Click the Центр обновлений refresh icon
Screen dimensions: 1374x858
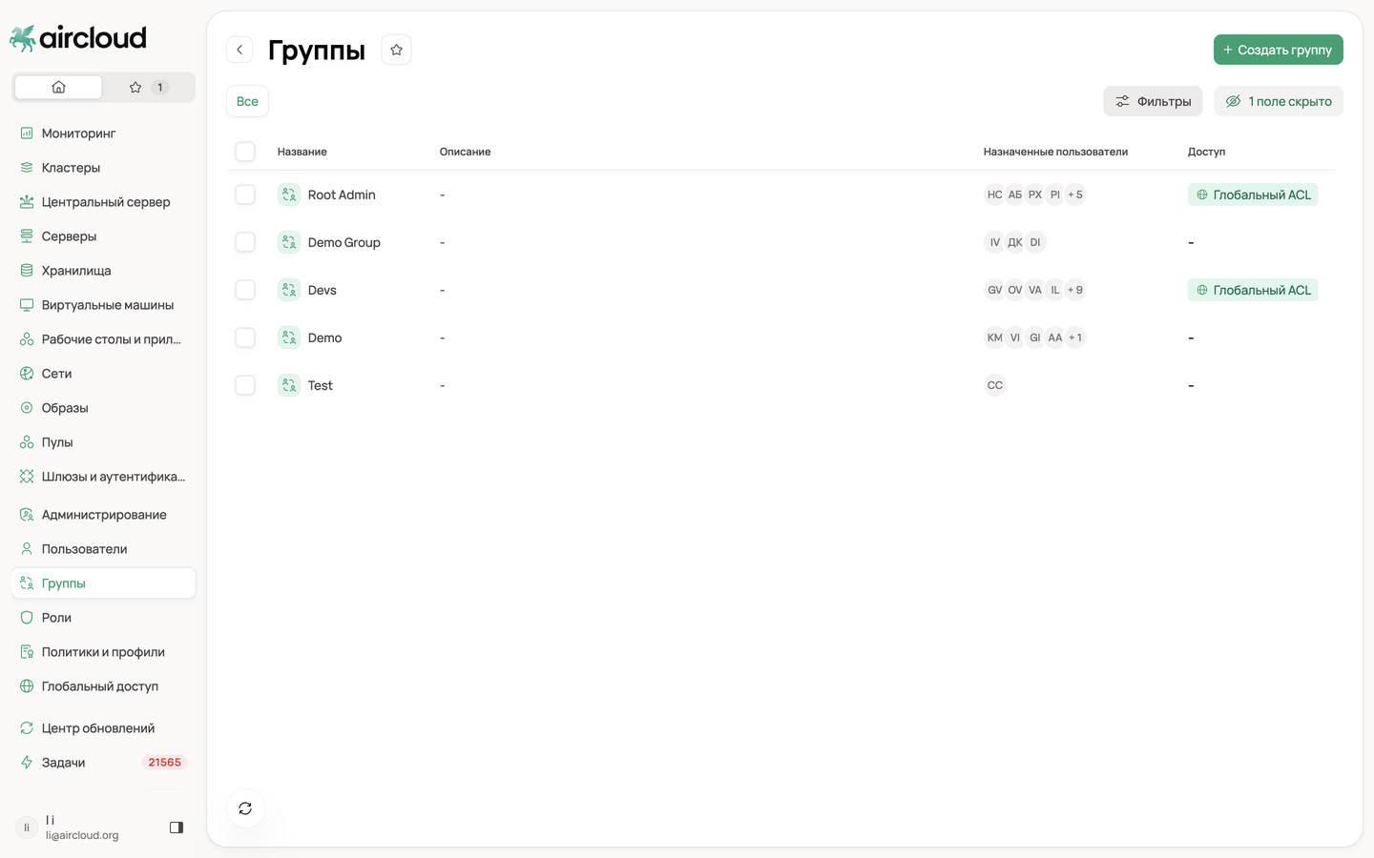point(27,728)
